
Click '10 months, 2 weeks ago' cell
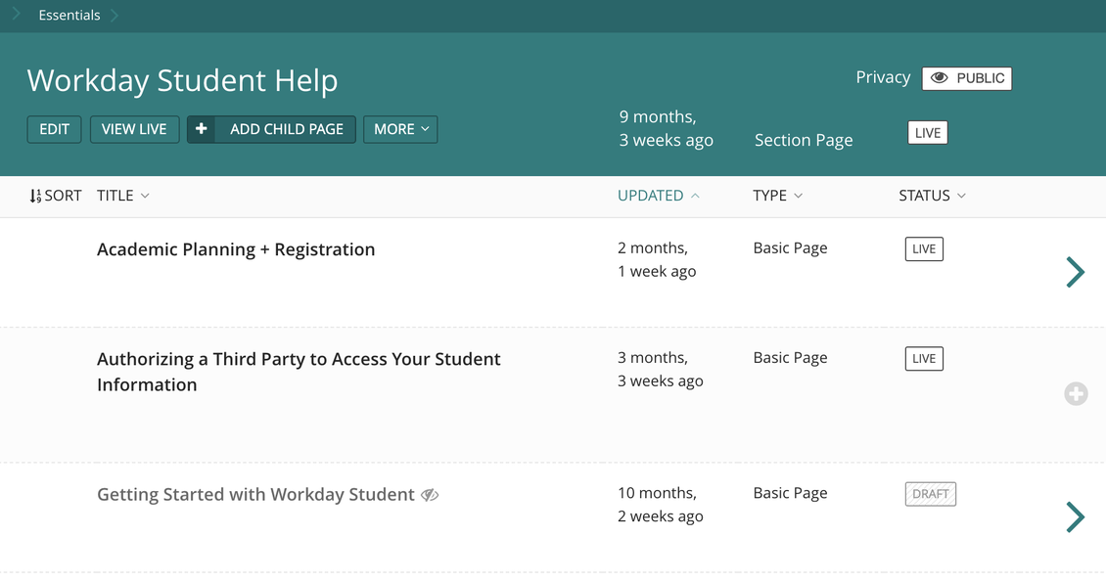(661, 505)
